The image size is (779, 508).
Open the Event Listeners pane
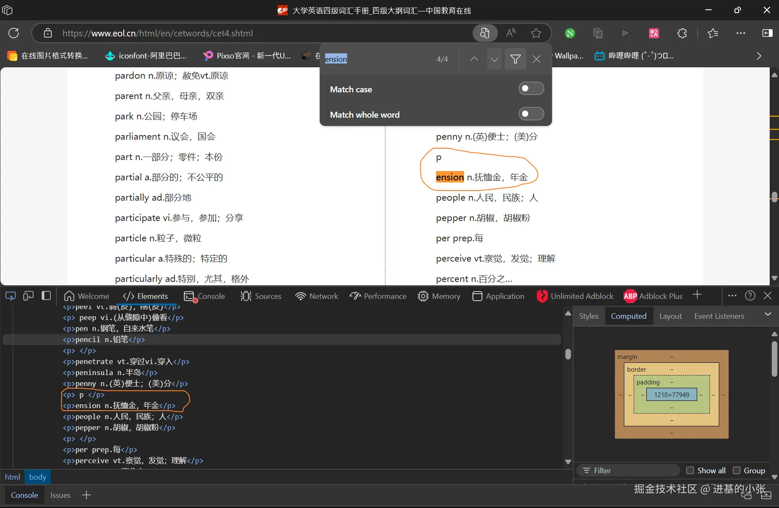(719, 316)
